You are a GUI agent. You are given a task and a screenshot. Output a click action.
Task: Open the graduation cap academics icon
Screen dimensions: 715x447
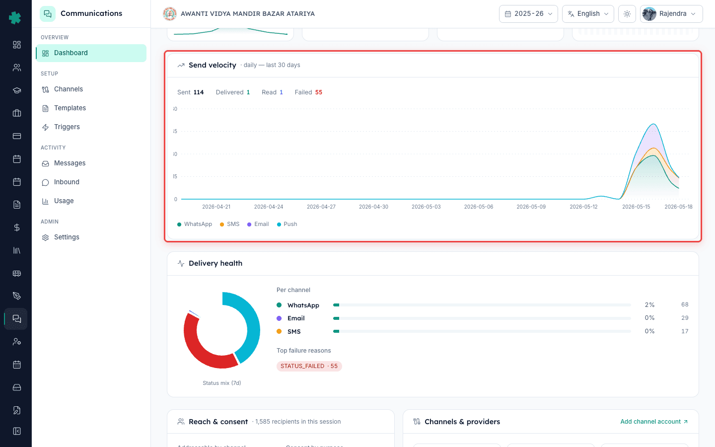pos(17,90)
